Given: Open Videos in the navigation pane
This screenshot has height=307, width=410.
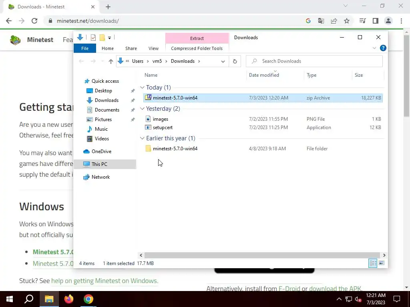Looking at the screenshot, I should pyautogui.click(x=102, y=139).
